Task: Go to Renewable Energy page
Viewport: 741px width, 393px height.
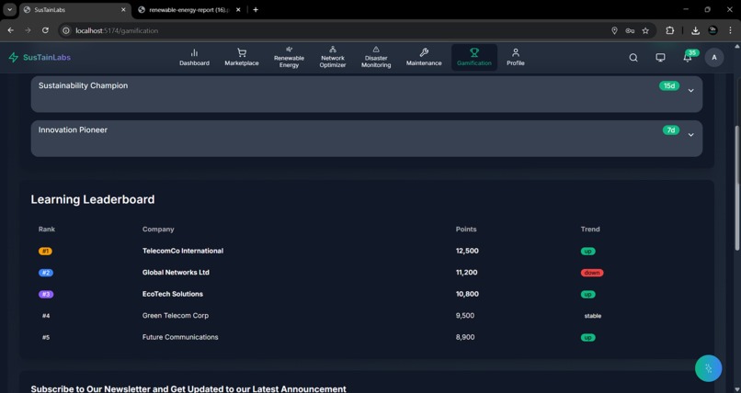Action: coord(289,58)
